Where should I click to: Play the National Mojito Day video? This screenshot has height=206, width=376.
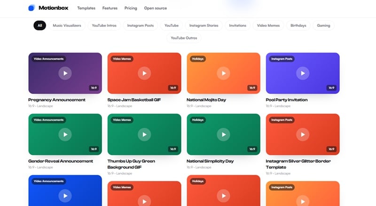[x=224, y=73]
